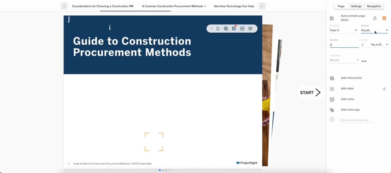
Task: Click the upload icon beside Add video
Action: tap(384, 89)
